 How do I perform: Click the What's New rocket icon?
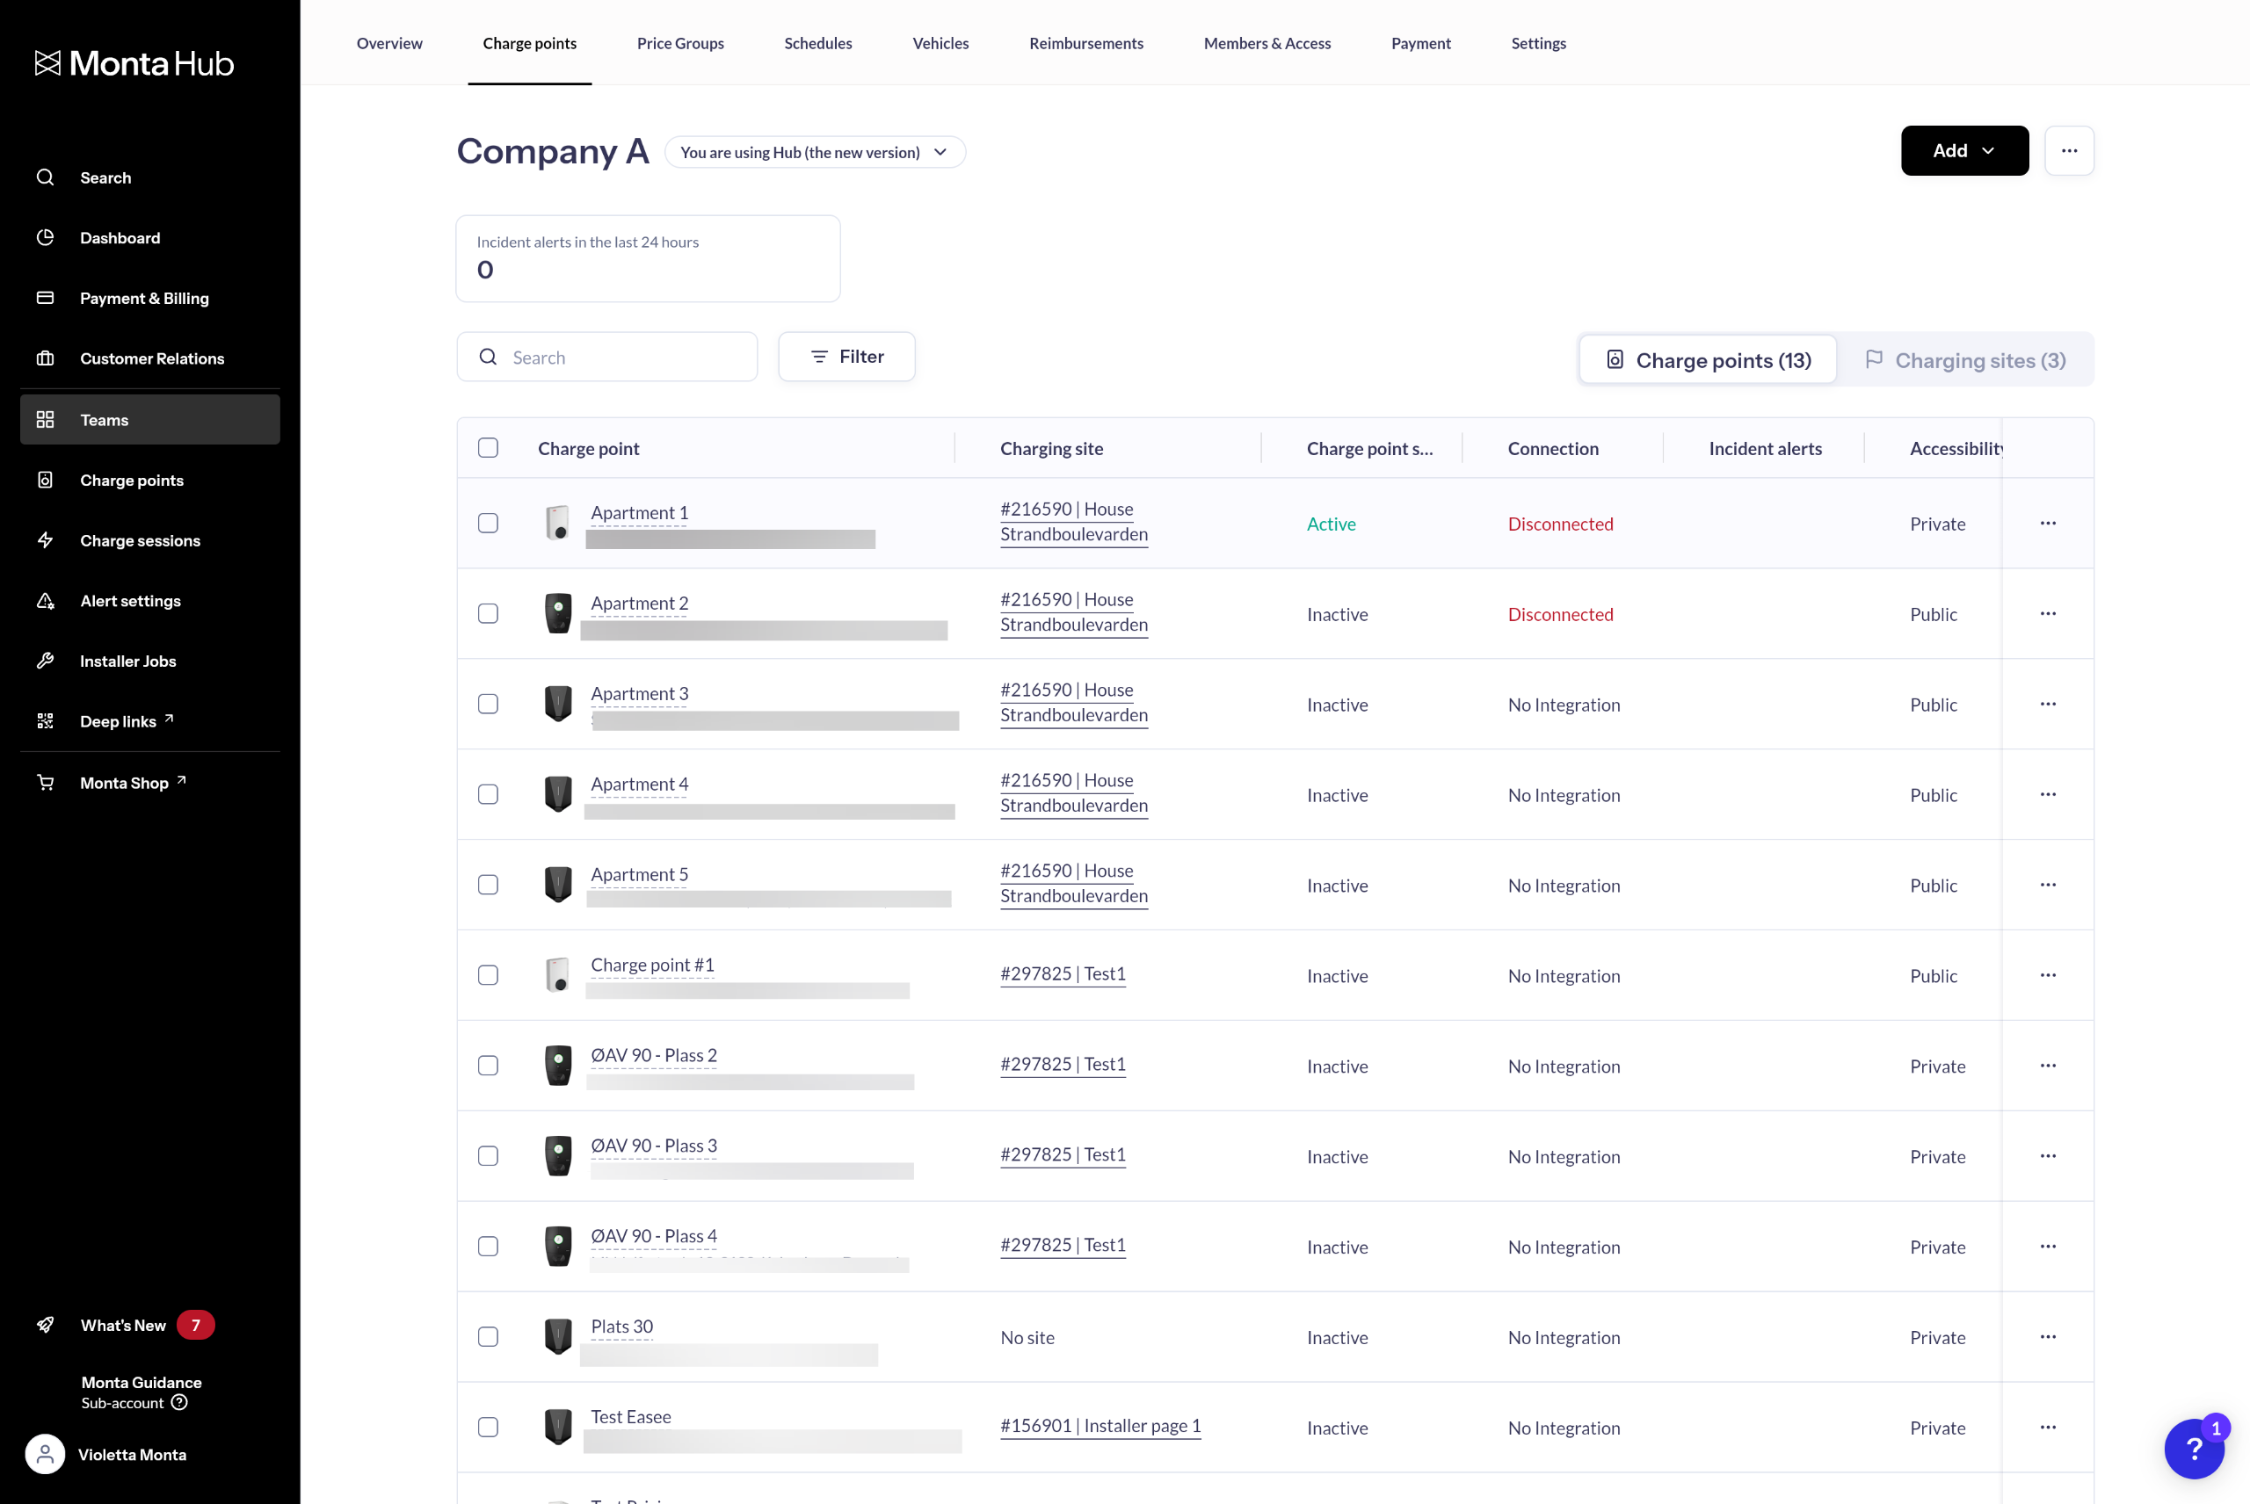point(45,1325)
